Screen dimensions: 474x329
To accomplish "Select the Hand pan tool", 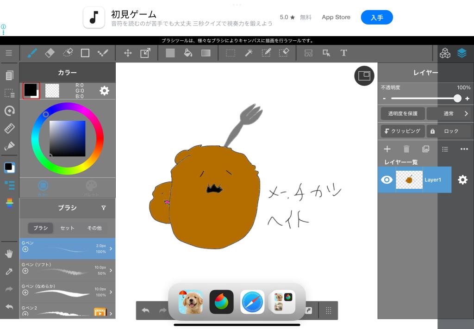I will (x=9, y=254).
